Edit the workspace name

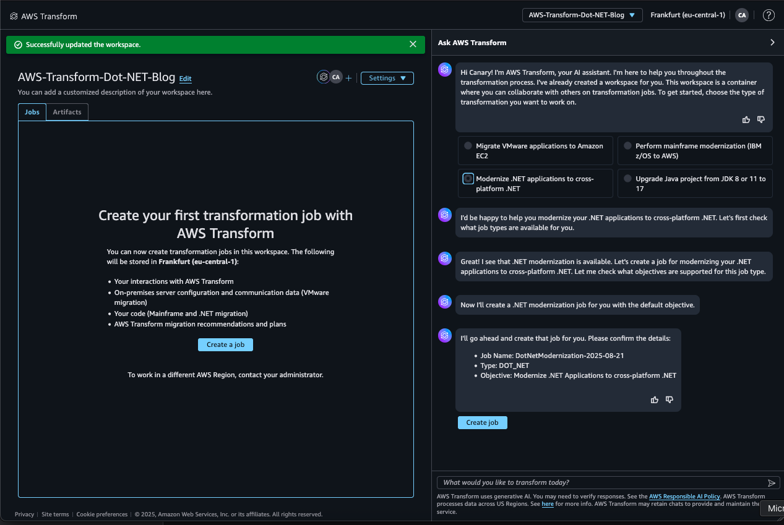(x=186, y=79)
